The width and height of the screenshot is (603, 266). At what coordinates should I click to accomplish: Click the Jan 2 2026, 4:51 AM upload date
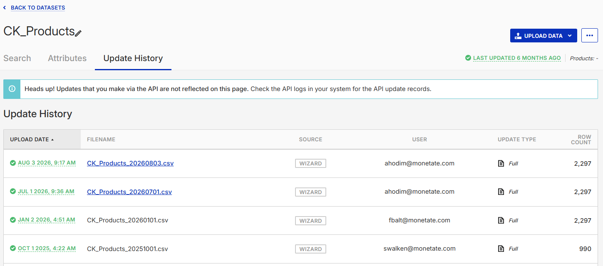(47, 220)
